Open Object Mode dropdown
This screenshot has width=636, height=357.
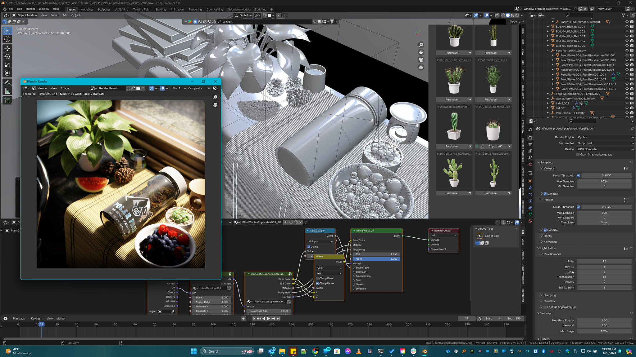(25, 15)
